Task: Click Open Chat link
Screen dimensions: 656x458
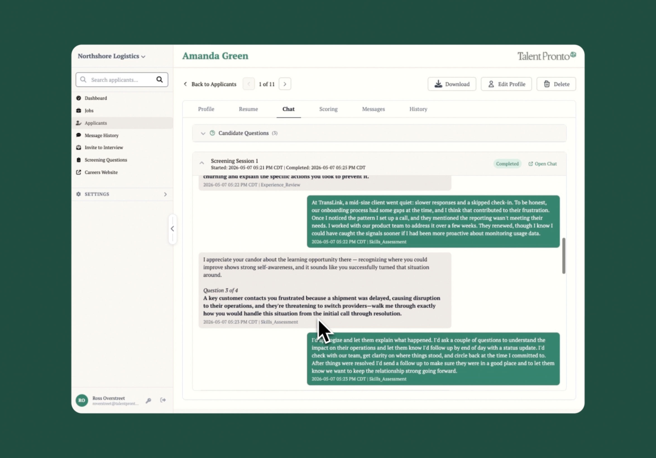Action: pyautogui.click(x=543, y=164)
